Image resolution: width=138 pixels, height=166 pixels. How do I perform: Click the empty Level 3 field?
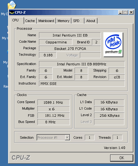[109, 122]
